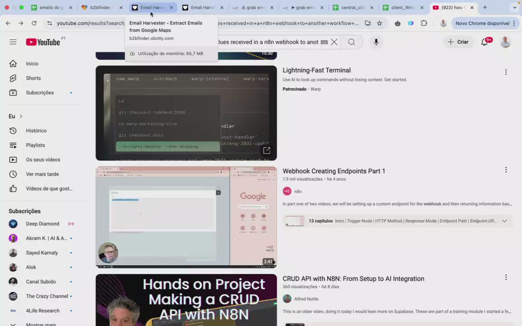Open CRUD API with N8N title

[353, 279]
